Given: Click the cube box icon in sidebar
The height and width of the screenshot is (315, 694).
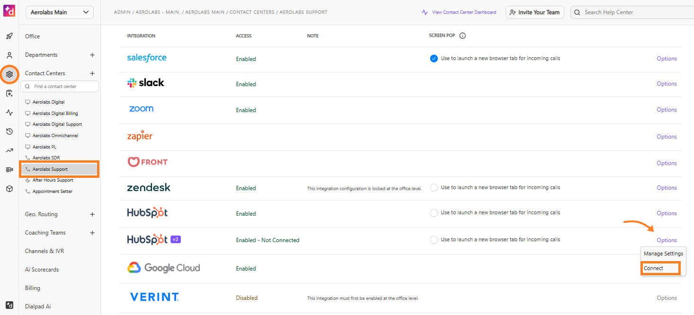Looking at the screenshot, I should pos(9,189).
